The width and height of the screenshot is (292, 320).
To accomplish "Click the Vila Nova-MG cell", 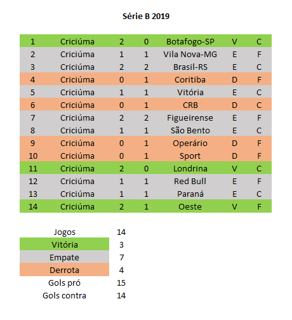I will (x=190, y=55).
